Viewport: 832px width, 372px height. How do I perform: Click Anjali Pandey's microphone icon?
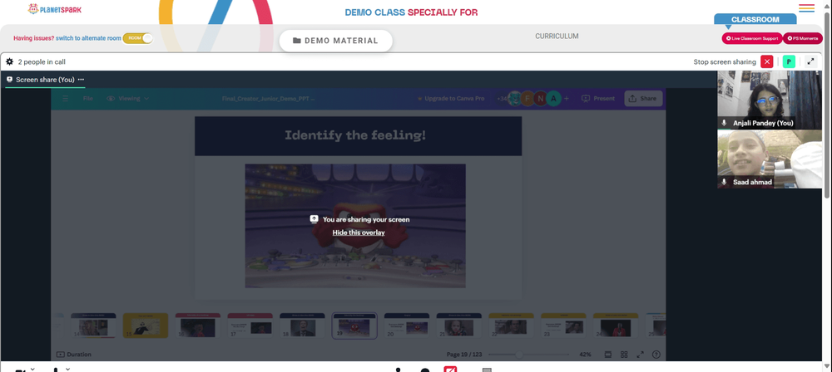point(725,123)
